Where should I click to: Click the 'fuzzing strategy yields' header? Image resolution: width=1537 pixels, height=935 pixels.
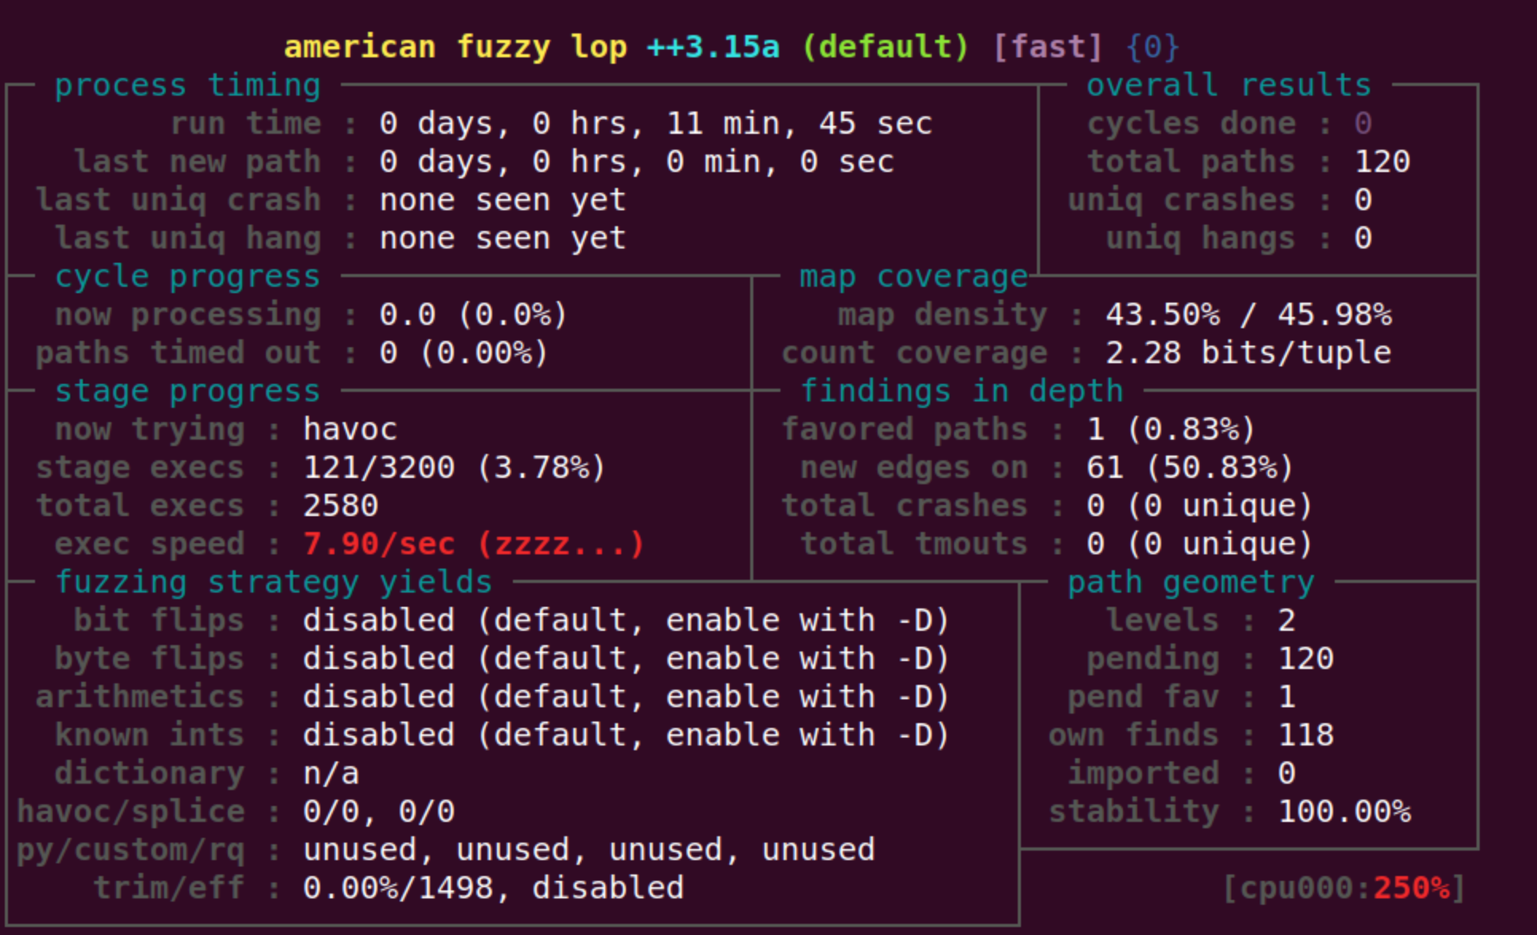pyautogui.click(x=274, y=582)
